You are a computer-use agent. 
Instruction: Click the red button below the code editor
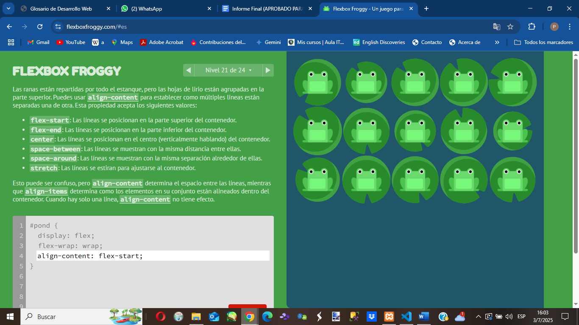(248, 306)
